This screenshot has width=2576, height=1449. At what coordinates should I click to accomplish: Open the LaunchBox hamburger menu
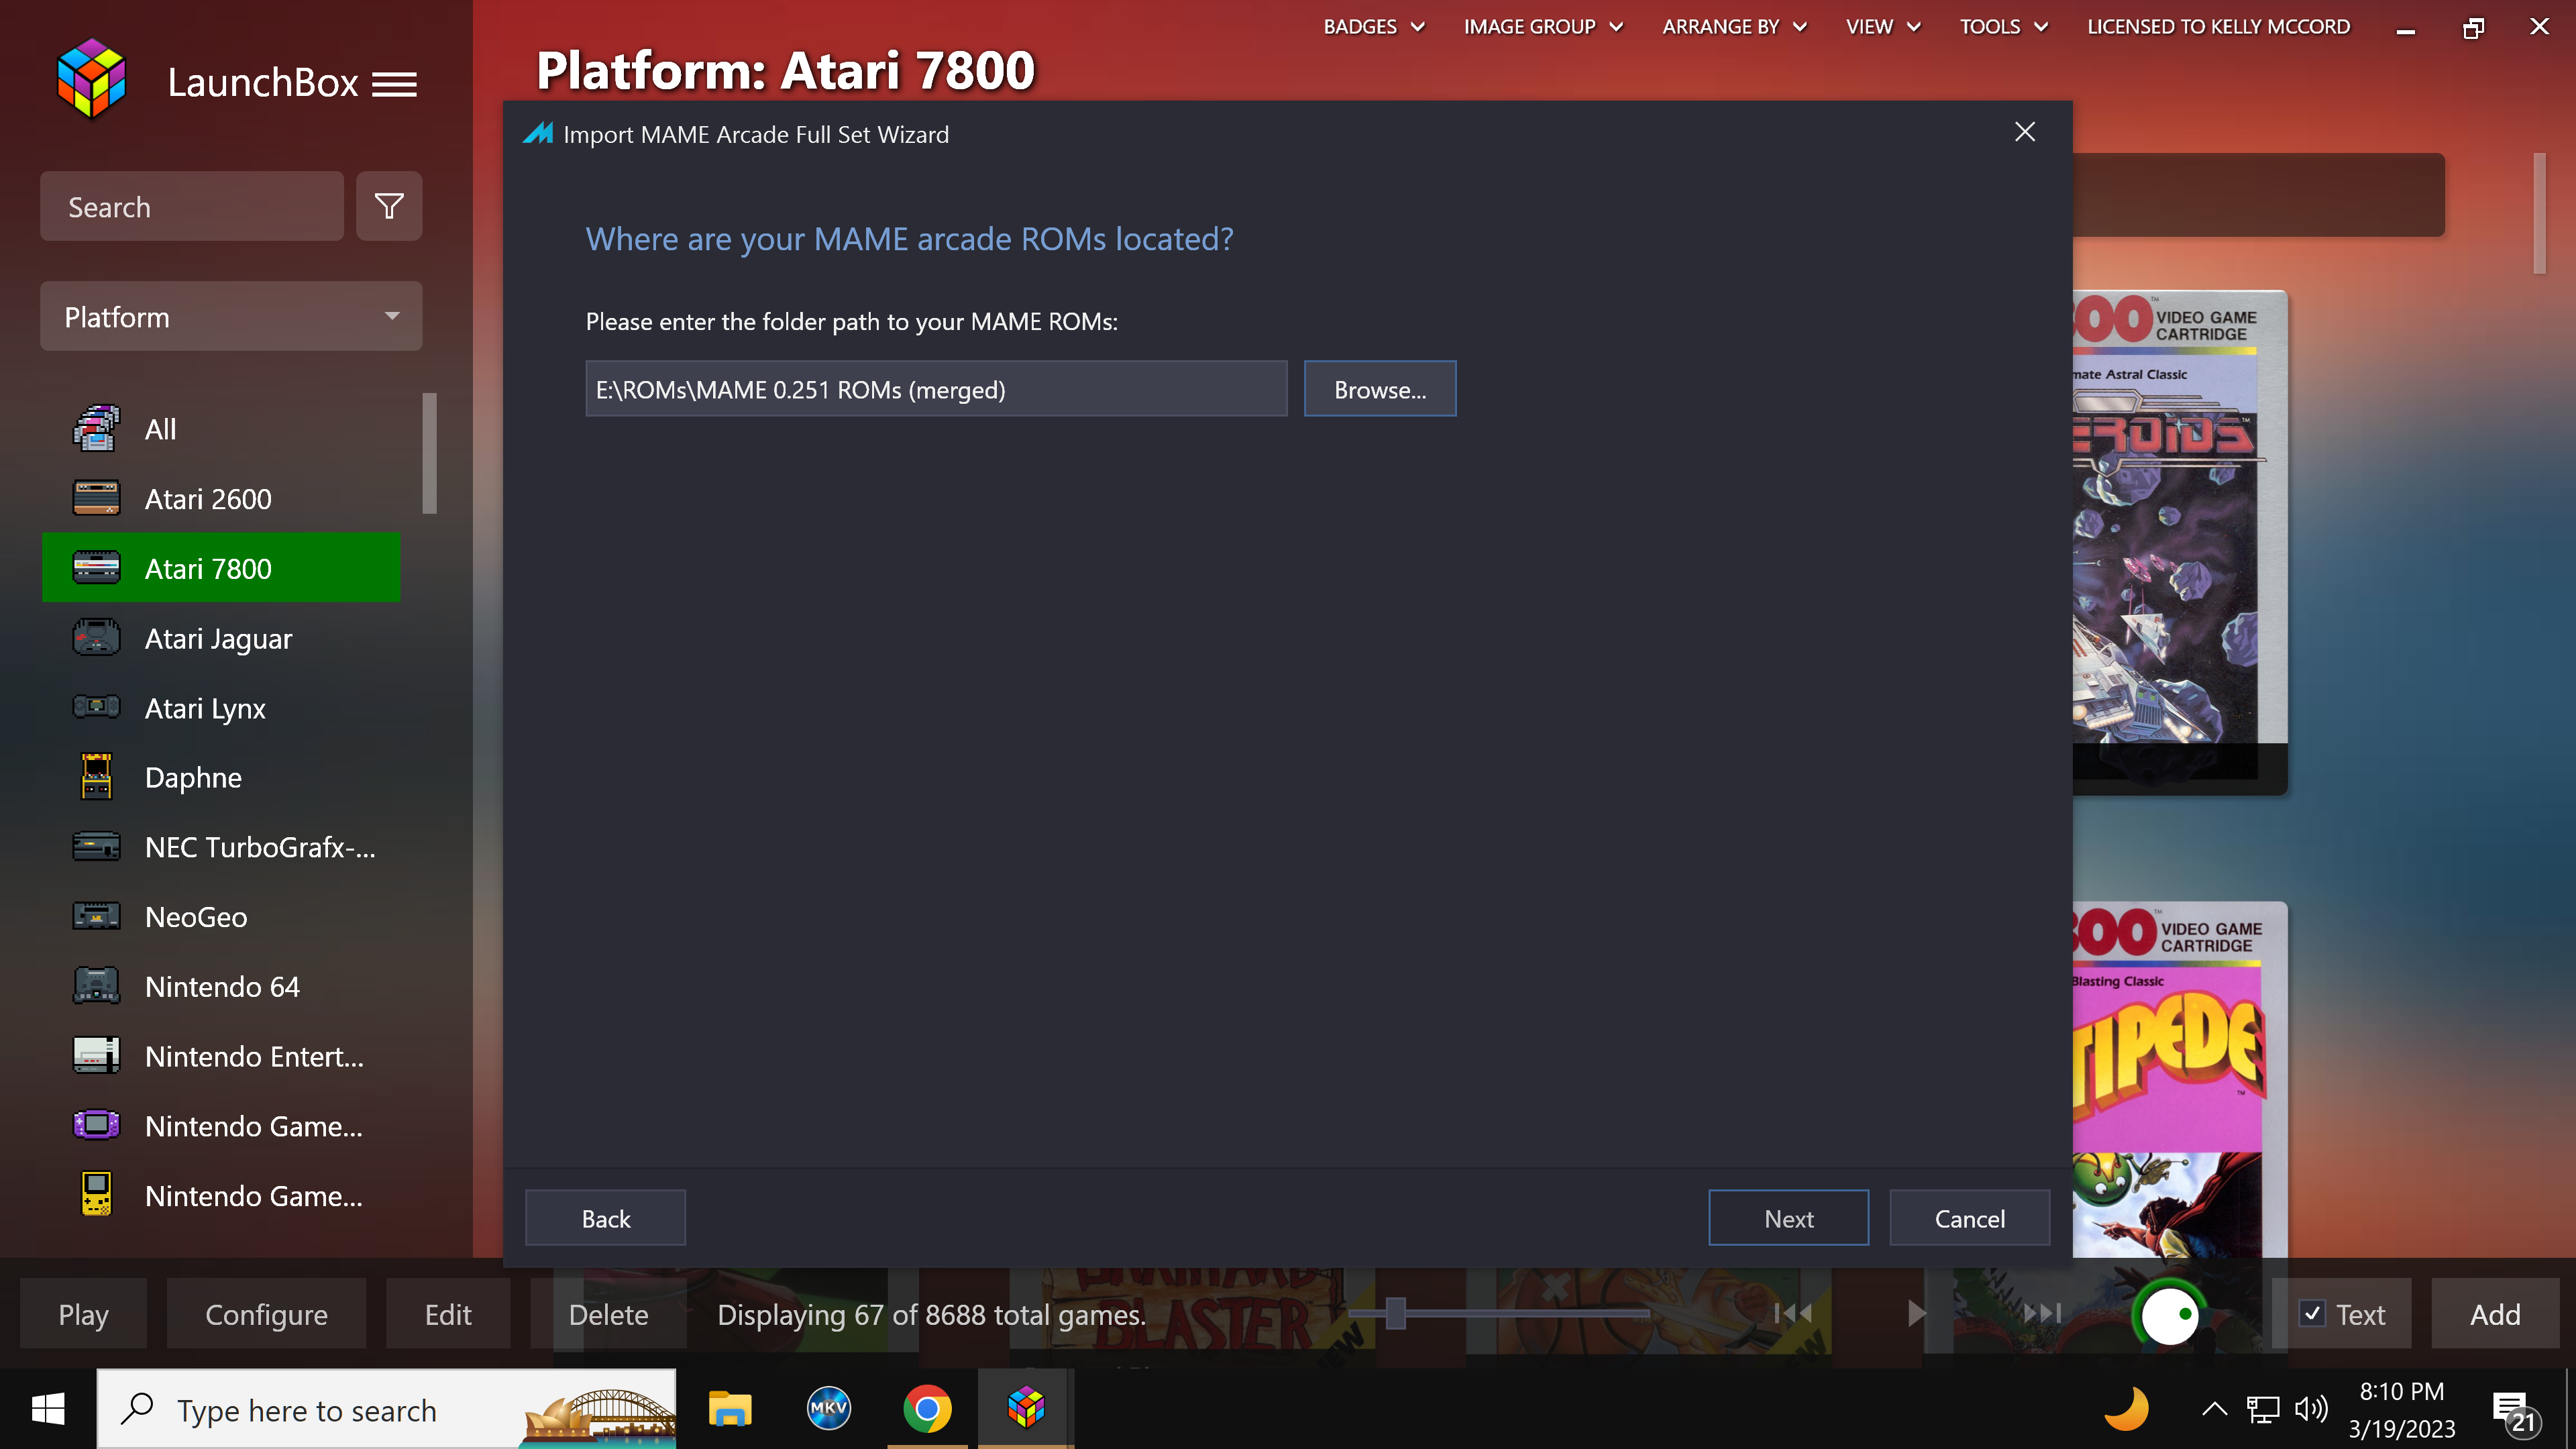click(394, 85)
